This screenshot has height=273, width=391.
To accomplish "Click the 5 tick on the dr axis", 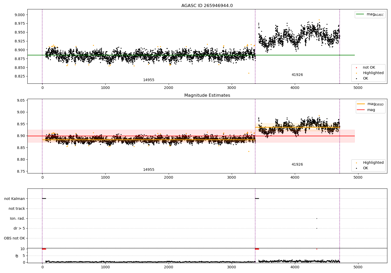I will tap(24, 256).
